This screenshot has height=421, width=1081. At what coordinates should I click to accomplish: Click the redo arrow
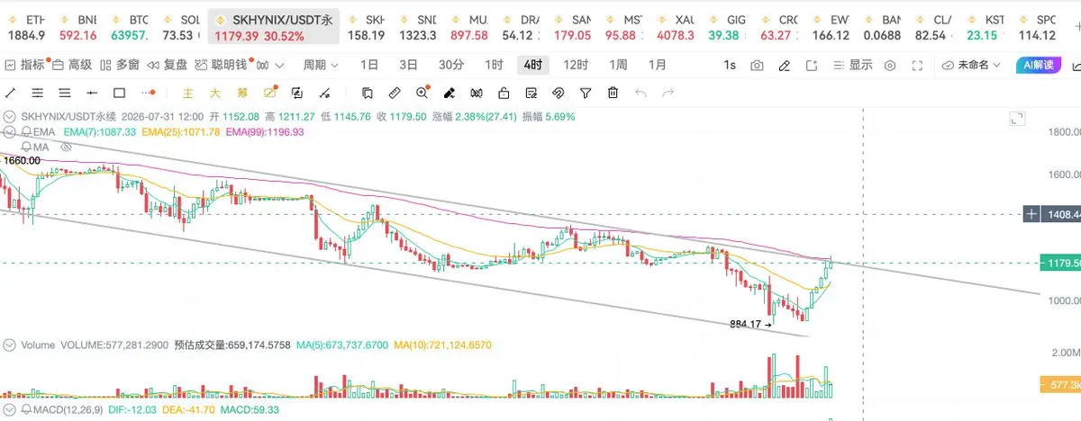[668, 93]
